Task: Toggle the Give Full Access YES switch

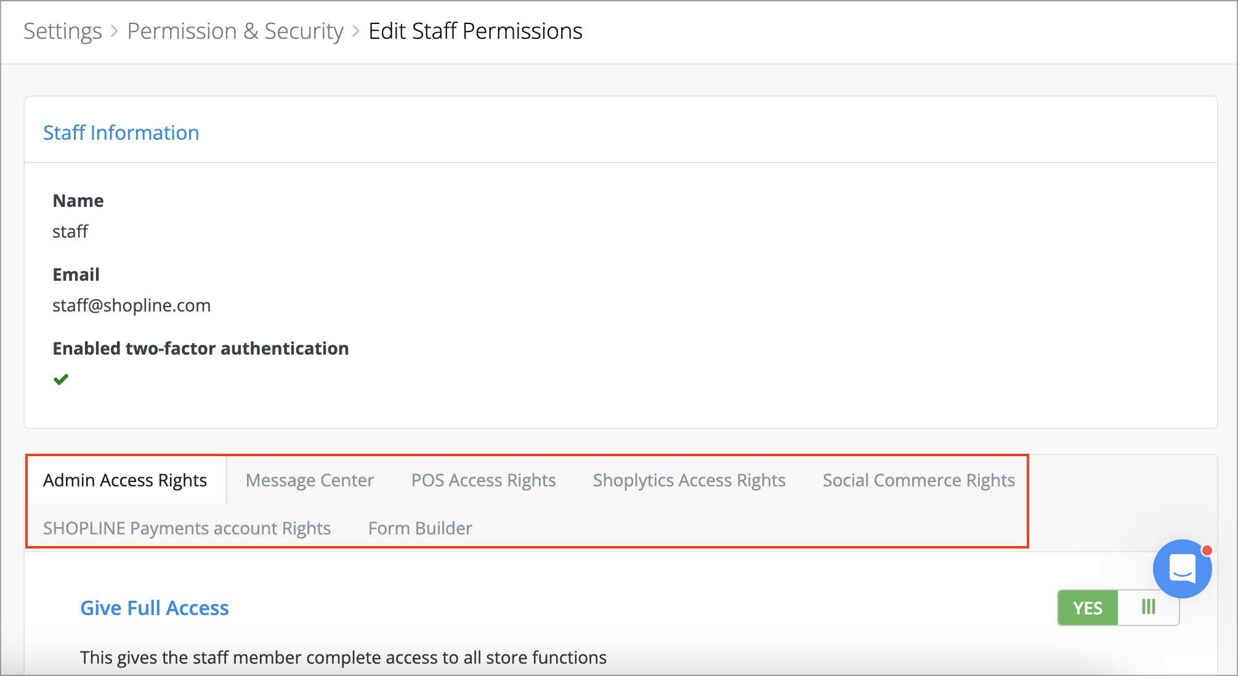Action: coord(1118,608)
